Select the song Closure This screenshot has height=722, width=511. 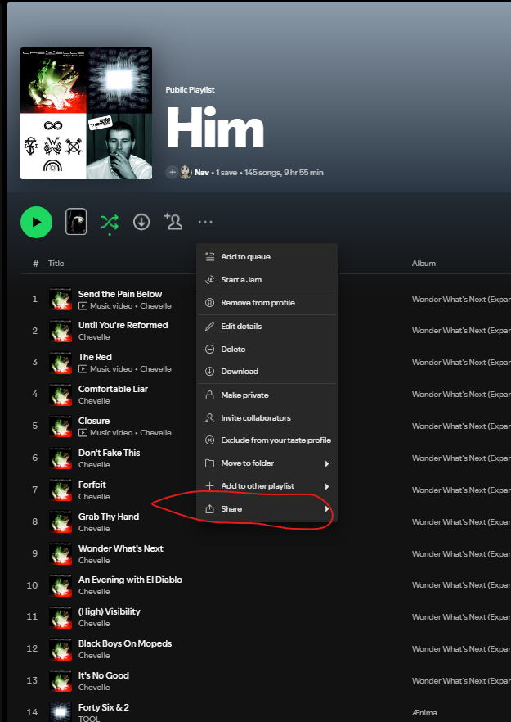click(x=94, y=421)
